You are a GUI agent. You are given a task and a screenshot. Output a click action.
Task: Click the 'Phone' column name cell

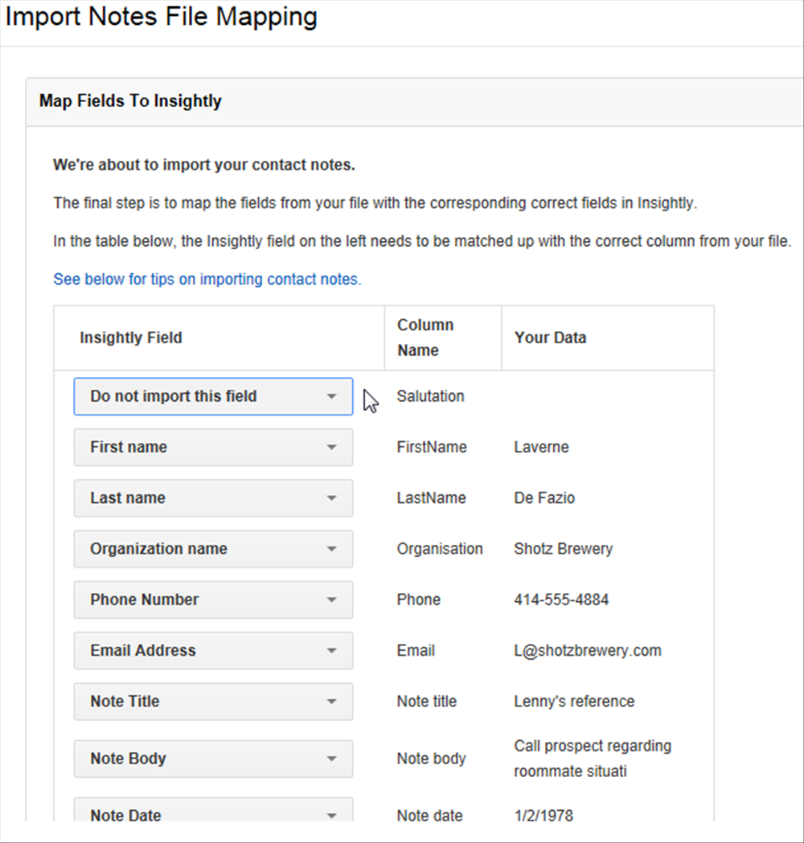tap(418, 600)
